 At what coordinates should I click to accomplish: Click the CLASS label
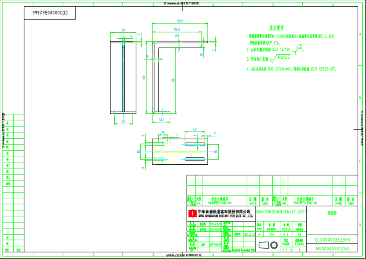[299, 244]
